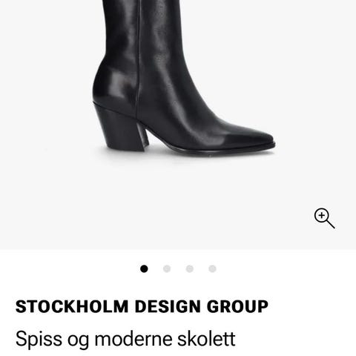
Task: Open the STOCKHOLM DESIGN GROUP brand link
Action: (x=142, y=306)
